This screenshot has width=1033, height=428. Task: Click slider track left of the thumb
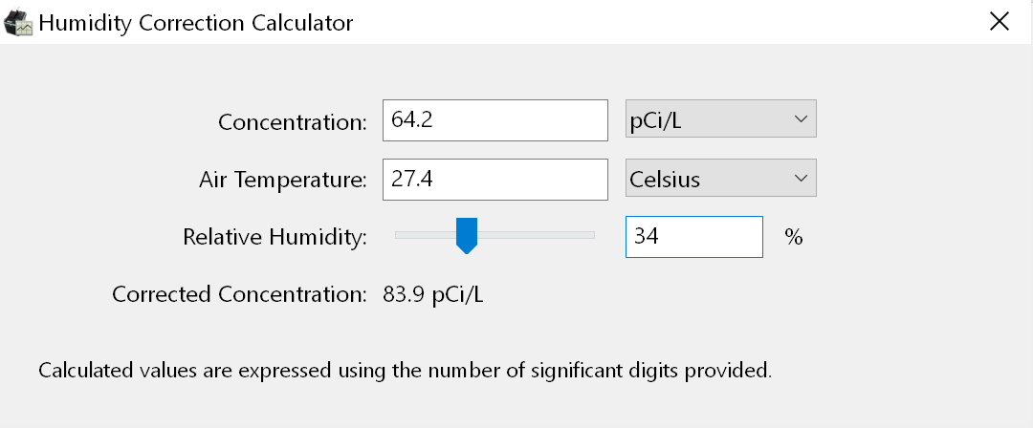421,234
